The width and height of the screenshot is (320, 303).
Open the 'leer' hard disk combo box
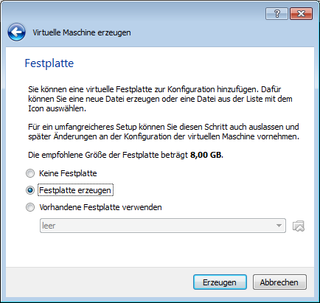163,226
